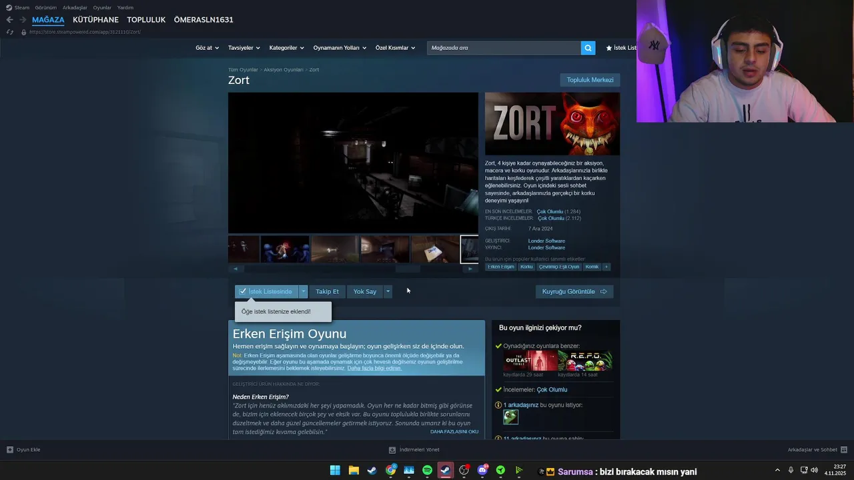Open the arrow dropdown beside Yok Say
Image resolution: width=854 pixels, height=480 pixels.
[x=388, y=291]
